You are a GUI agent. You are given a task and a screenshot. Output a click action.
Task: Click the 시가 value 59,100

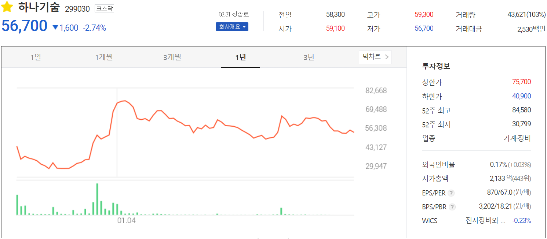coord(335,28)
